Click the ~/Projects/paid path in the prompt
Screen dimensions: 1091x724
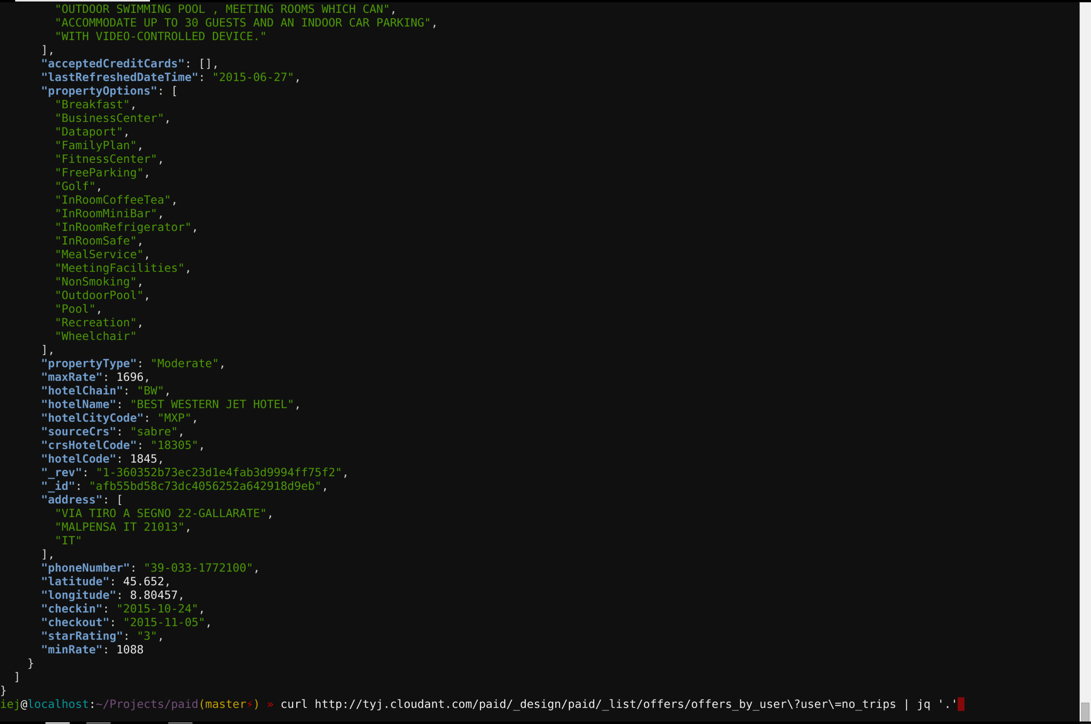(147, 704)
